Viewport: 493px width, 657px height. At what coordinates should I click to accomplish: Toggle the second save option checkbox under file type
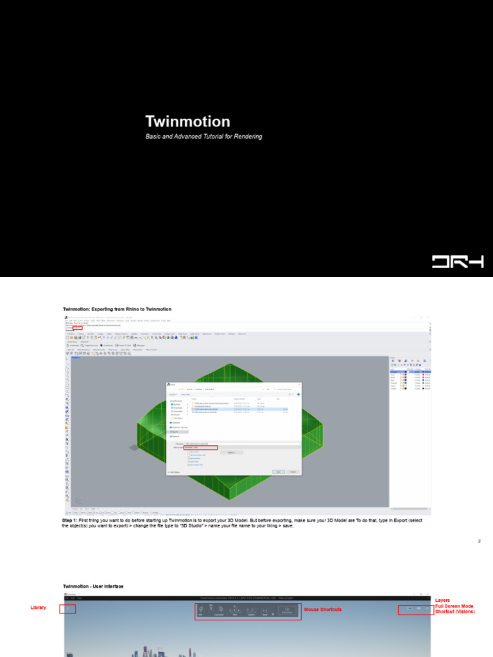click(x=189, y=455)
